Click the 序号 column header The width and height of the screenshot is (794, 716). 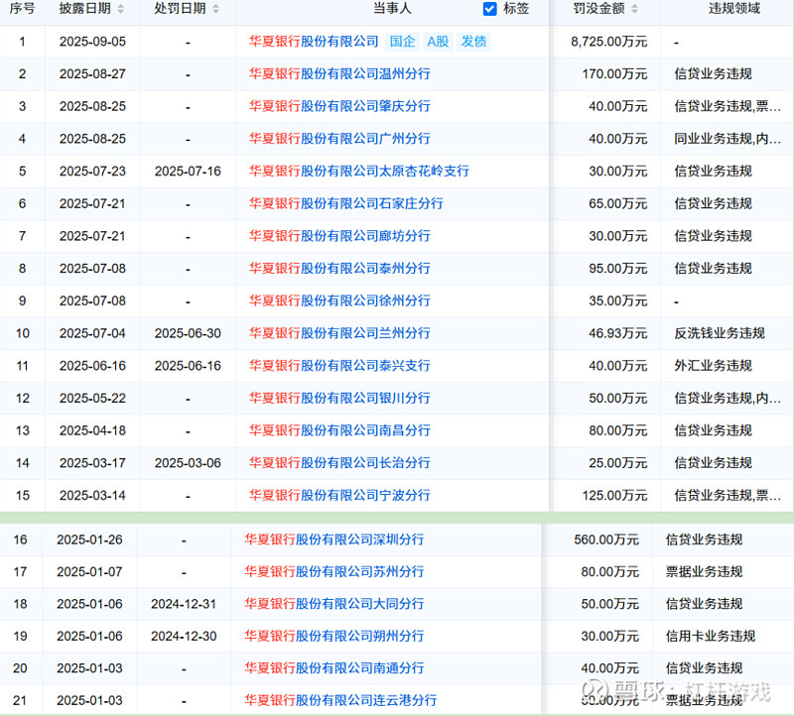(x=22, y=9)
